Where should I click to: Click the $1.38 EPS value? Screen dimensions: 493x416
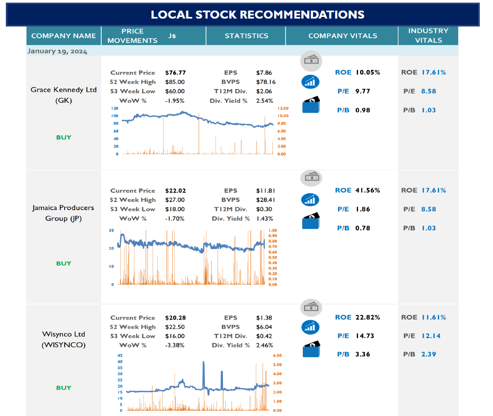(264, 318)
